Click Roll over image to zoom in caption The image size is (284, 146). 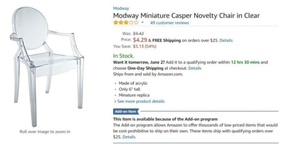[x=45, y=132]
